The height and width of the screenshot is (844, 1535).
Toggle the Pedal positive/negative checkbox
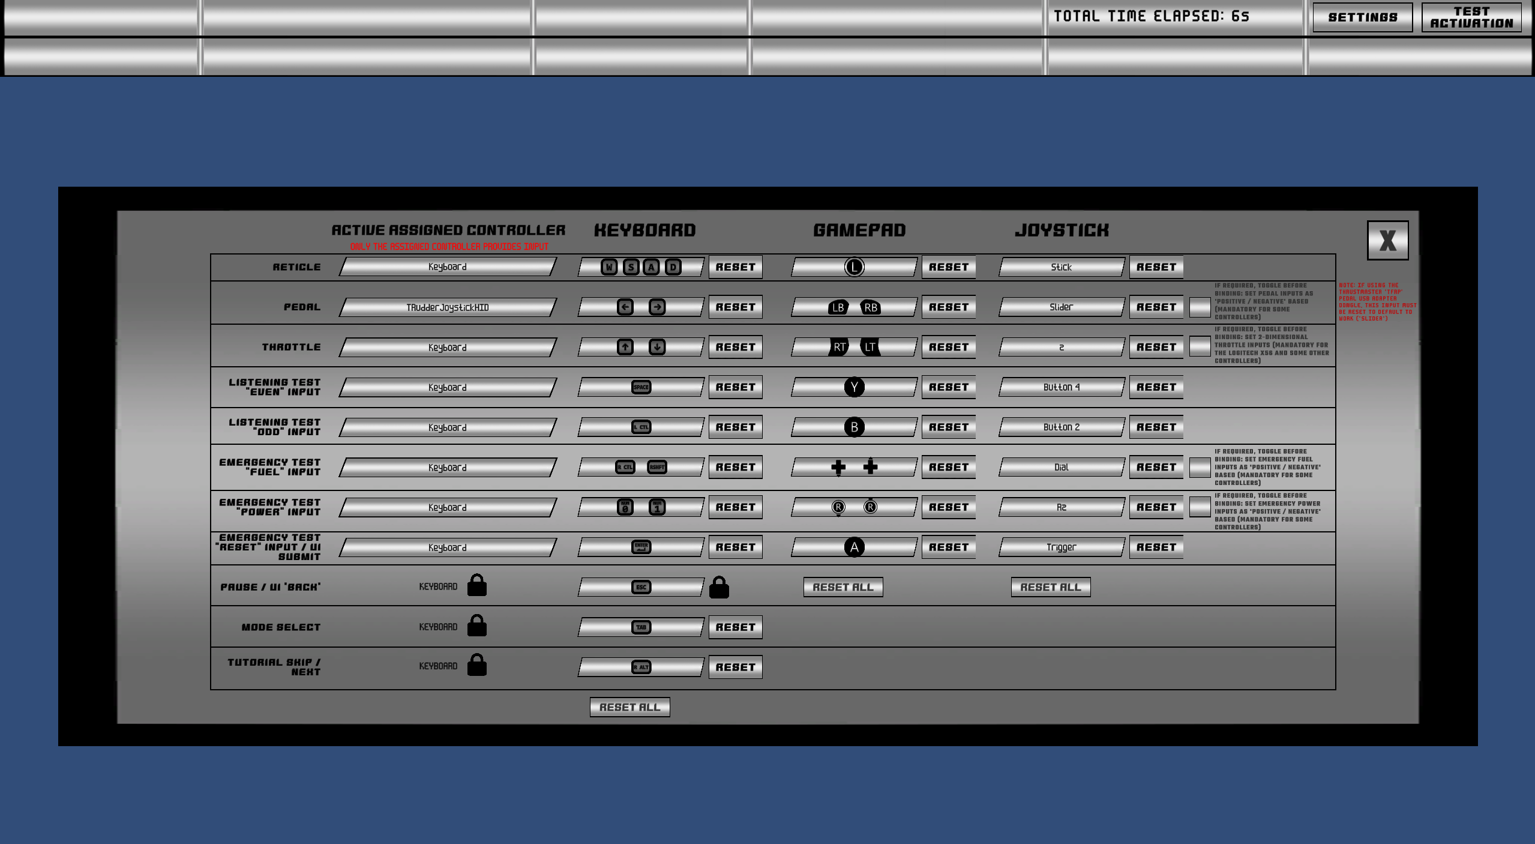1199,307
